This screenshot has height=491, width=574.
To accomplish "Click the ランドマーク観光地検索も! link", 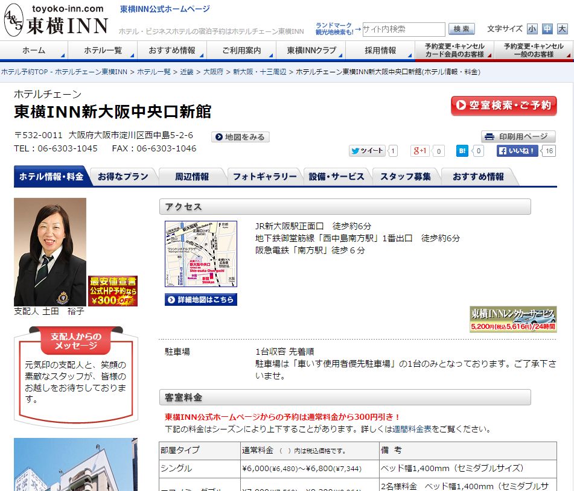I will 334,29.
